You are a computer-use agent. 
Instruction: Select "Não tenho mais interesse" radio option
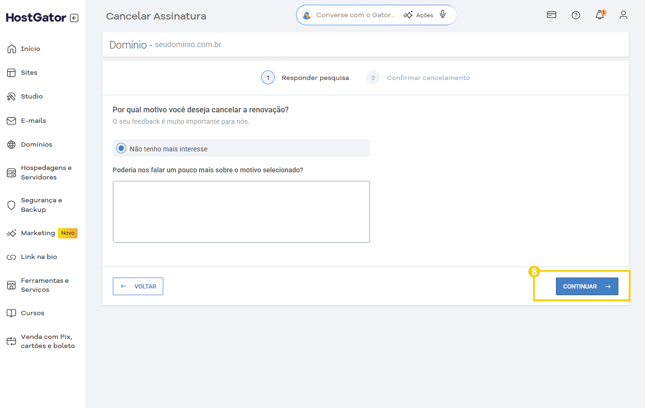pos(121,149)
